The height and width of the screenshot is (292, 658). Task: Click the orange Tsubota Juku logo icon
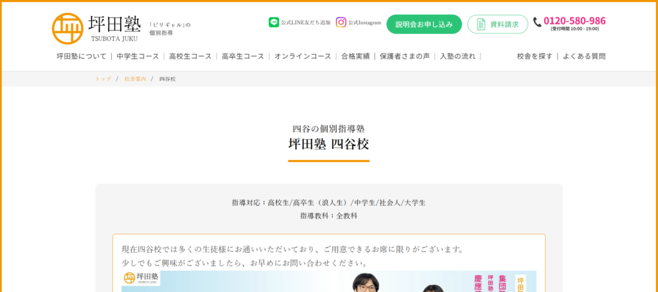[67, 28]
